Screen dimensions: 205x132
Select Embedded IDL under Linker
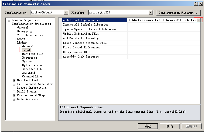(x=32, y=69)
